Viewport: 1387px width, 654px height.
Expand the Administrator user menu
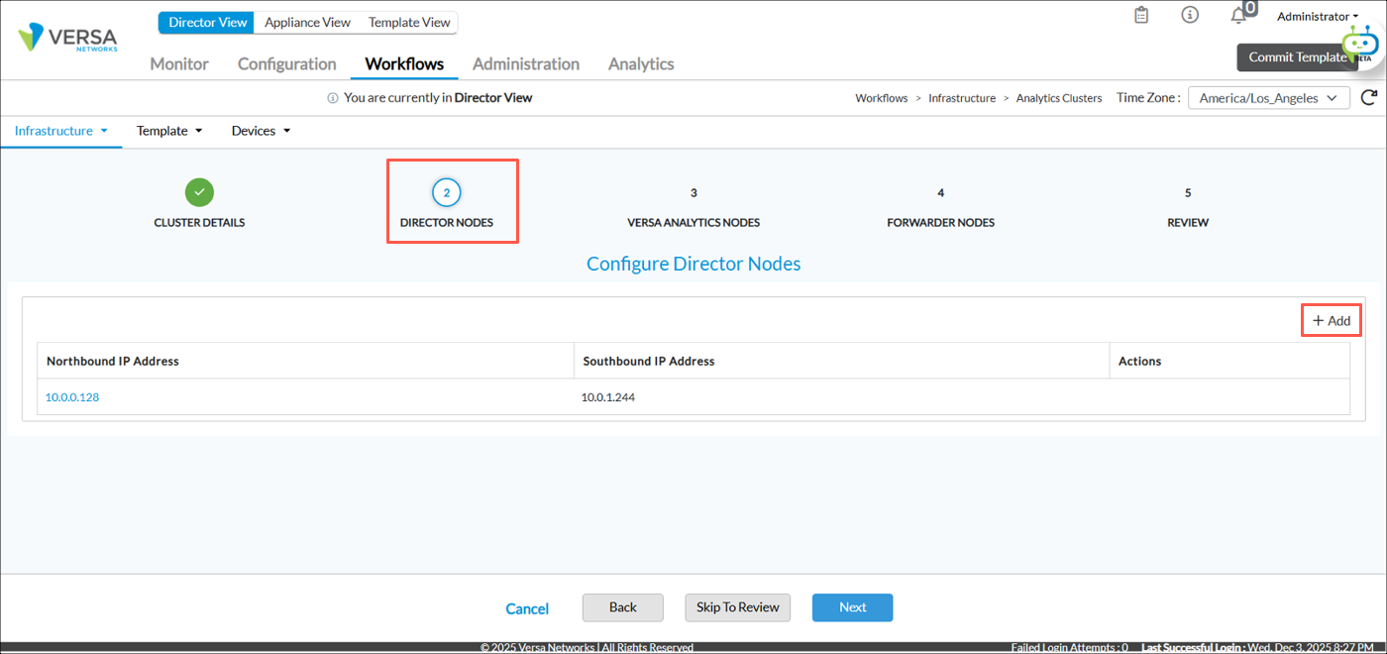[1317, 16]
